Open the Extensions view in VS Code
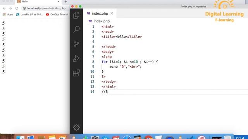Image resolution: width=248 pixels, height=139 pixels. [76, 73]
